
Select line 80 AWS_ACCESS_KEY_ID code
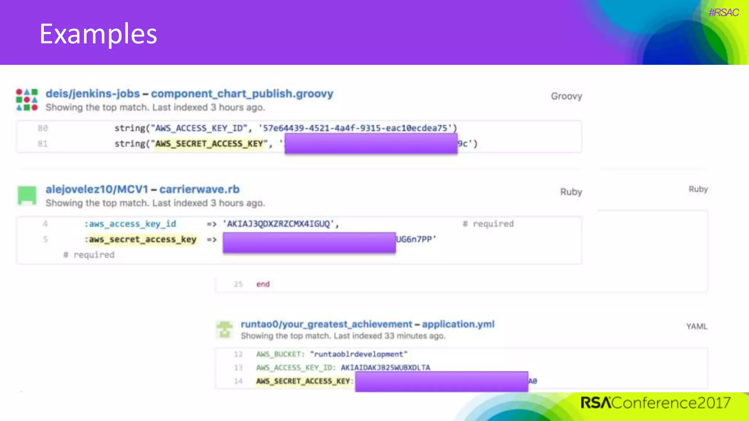[286, 128]
